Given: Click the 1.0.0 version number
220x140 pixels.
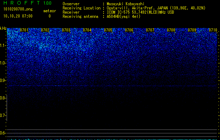Looking at the screenshot, I should (x=48, y=3).
